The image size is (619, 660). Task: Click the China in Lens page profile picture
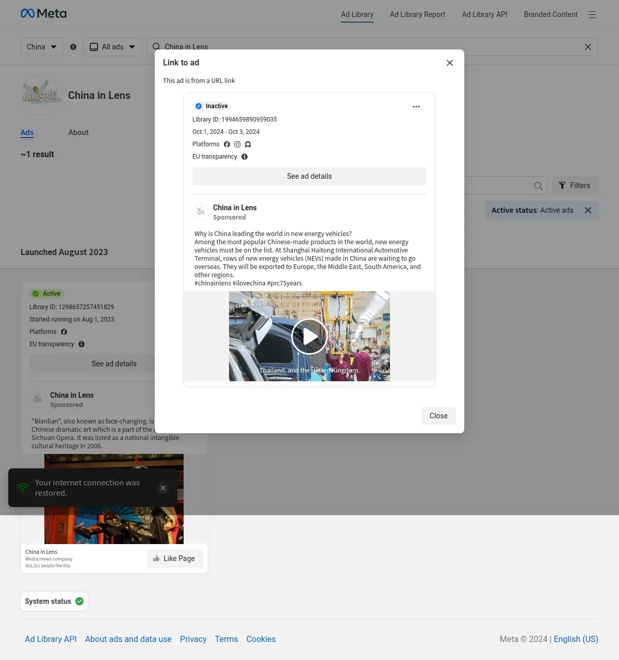coord(41,95)
